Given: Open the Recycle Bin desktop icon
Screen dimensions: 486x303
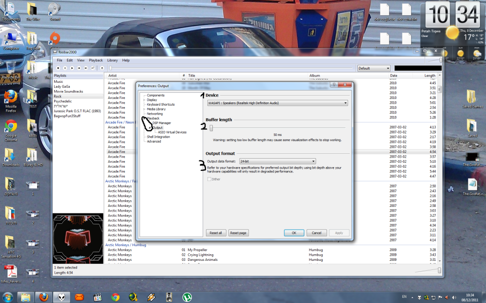Looking at the screenshot, I should point(11,70).
